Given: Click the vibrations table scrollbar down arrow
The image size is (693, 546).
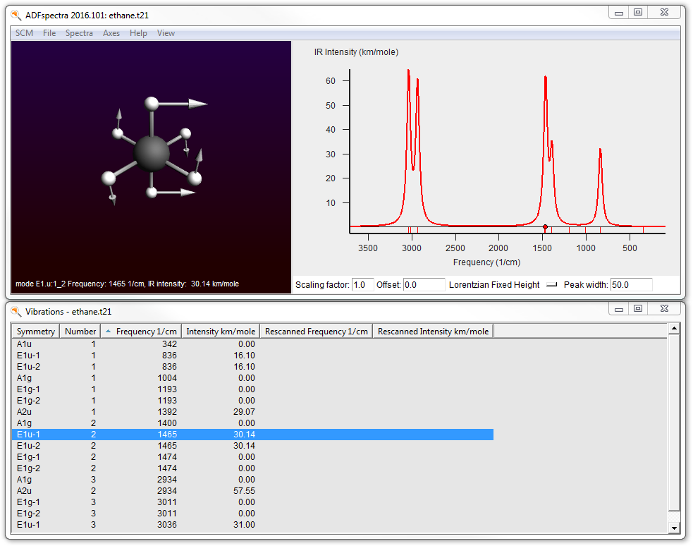Looking at the screenshot, I should 673,528.
